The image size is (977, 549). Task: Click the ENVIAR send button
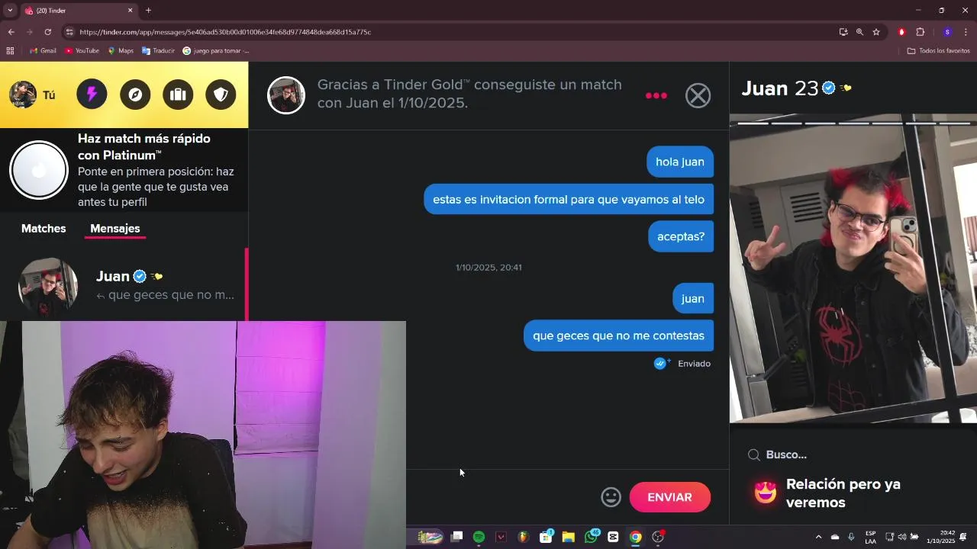pyautogui.click(x=669, y=497)
